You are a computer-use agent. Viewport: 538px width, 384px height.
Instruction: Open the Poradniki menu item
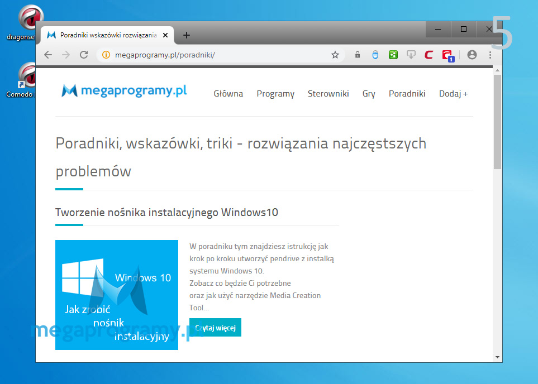point(407,94)
